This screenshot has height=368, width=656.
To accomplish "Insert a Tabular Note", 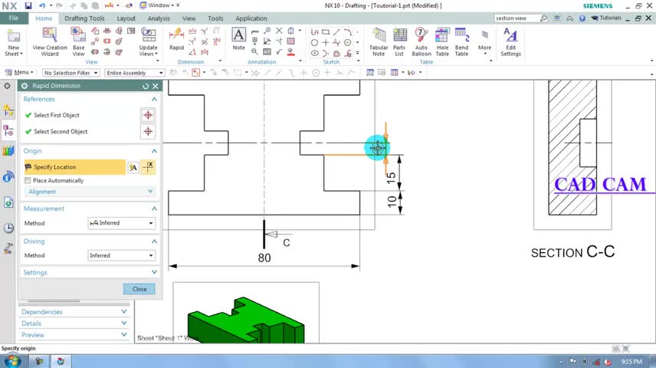I will point(379,42).
